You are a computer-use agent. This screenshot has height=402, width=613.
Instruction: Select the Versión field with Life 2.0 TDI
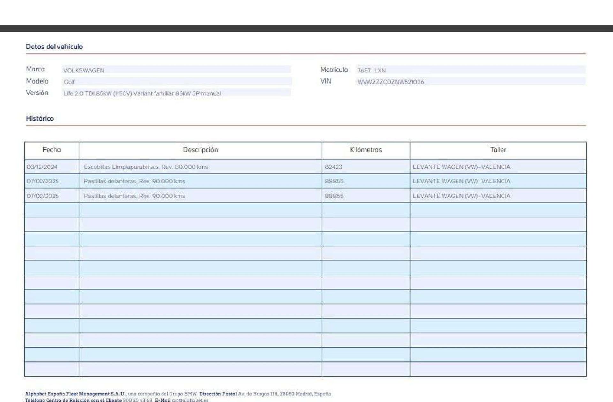tap(177, 93)
